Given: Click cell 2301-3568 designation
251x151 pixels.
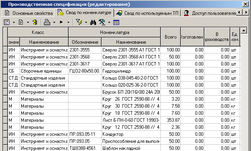Looking at the screenshot, I should [x=85, y=57].
